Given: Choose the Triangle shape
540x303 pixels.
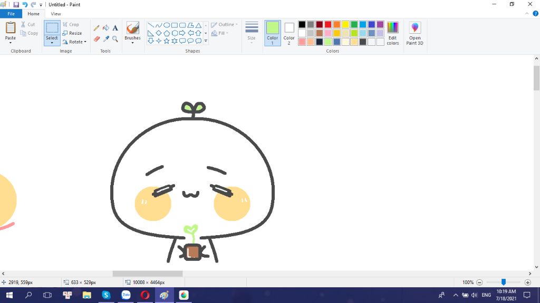Looking at the screenshot, I should coord(198,25).
